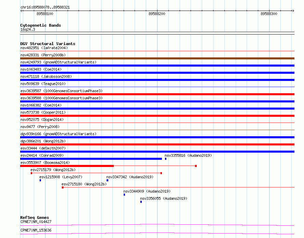
Task: Open variant esv3639587 (1000GenomesConsortiumPhase3)
Action: (61, 91)
